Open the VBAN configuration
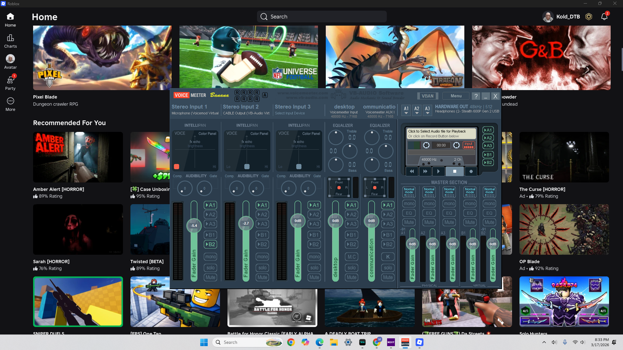The width and height of the screenshot is (623, 350). [427, 96]
